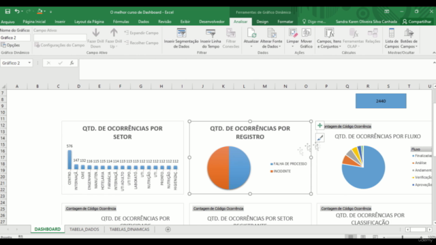Refresh data with Atualizar icon
This screenshot has width=436, height=245.
tap(251, 33)
